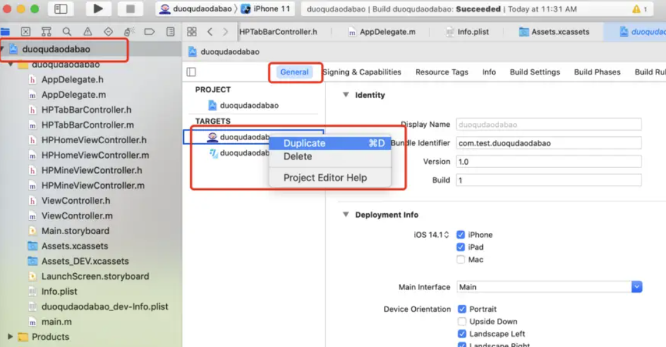Choose the iPhone 11 run destination
The image size is (666, 347).
pos(266,9)
